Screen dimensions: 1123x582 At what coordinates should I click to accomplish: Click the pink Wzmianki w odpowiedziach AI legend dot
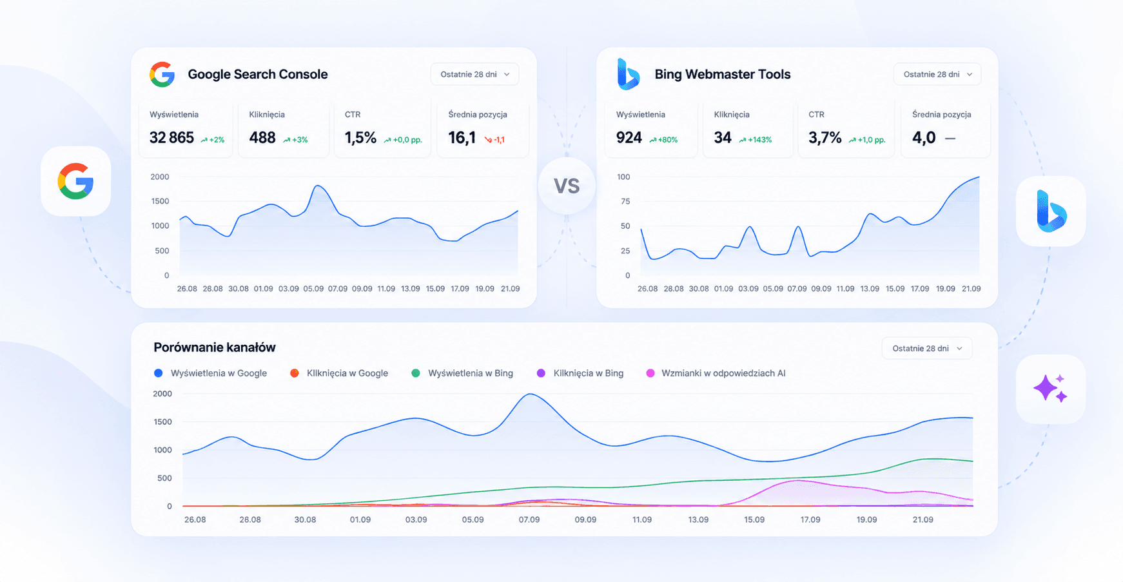[650, 373]
